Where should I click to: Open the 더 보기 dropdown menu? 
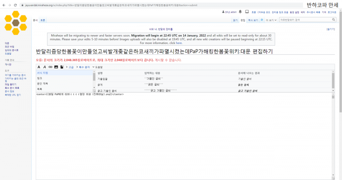[271, 20]
